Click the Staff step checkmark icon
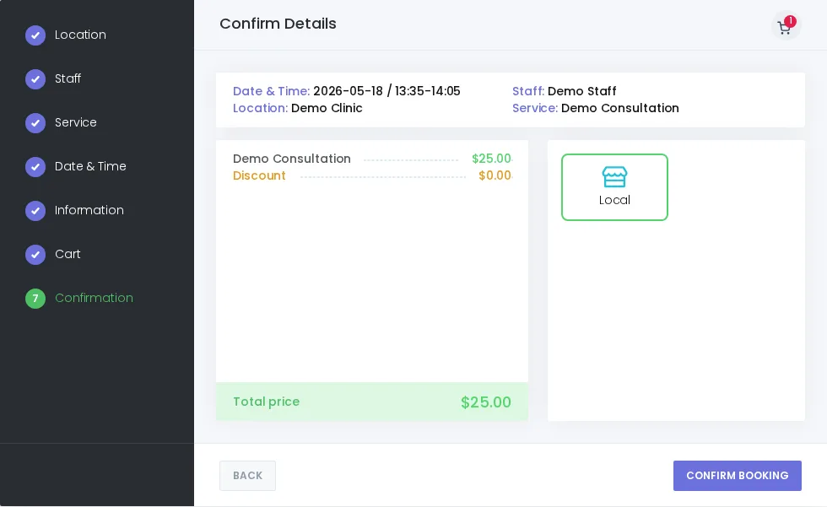827x507 pixels. pos(35,79)
